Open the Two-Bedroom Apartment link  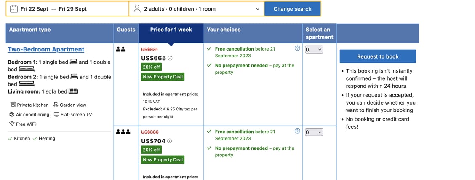(46, 49)
